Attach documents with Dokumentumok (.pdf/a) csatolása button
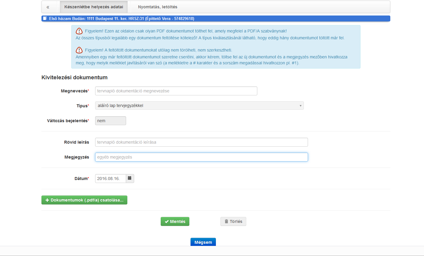 84,200
